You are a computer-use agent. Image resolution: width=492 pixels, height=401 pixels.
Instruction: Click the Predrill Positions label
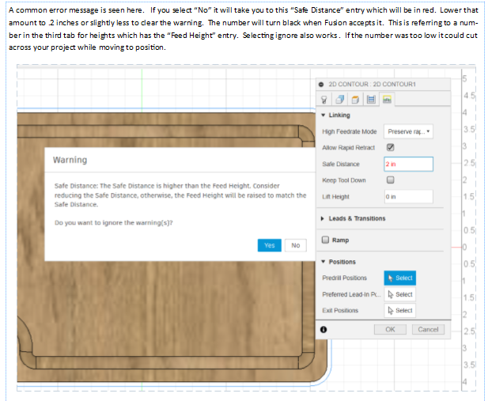point(344,278)
